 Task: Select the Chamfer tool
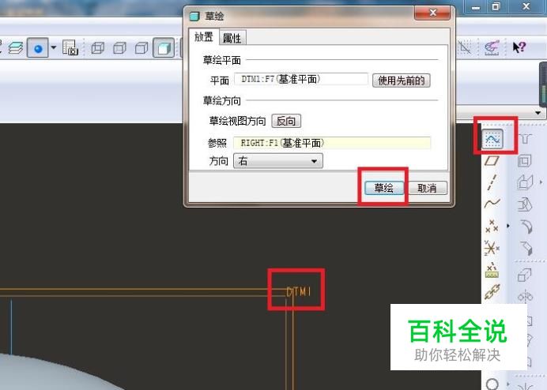pyautogui.click(x=526, y=248)
